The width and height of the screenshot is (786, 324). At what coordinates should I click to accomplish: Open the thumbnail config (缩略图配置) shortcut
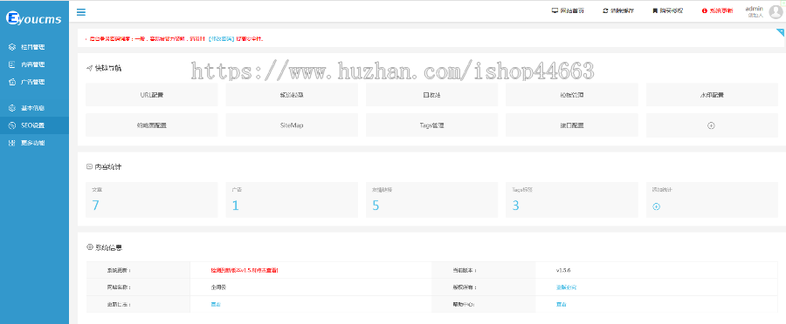pos(151,125)
